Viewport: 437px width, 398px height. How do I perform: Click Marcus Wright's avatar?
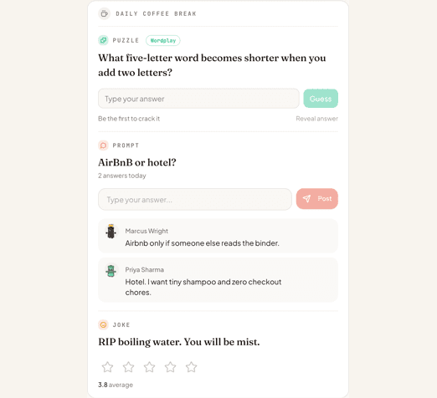click(x=111, y=232)
